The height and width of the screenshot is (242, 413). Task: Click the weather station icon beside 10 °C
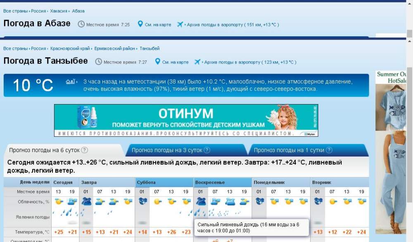[x=71, y=81]
